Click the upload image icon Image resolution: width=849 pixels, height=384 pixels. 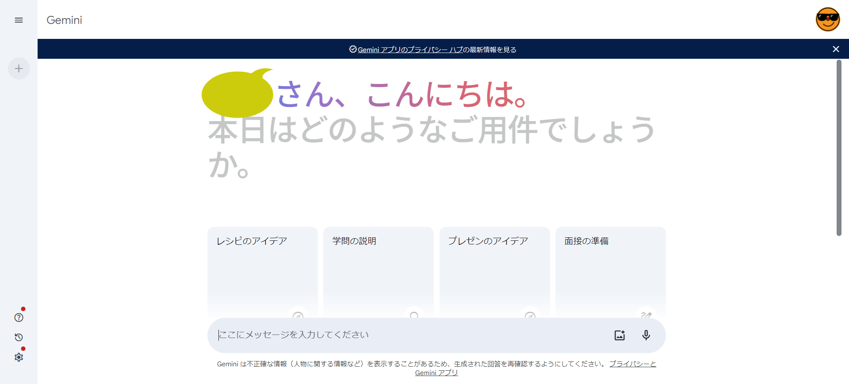click(x=620, y=335)
